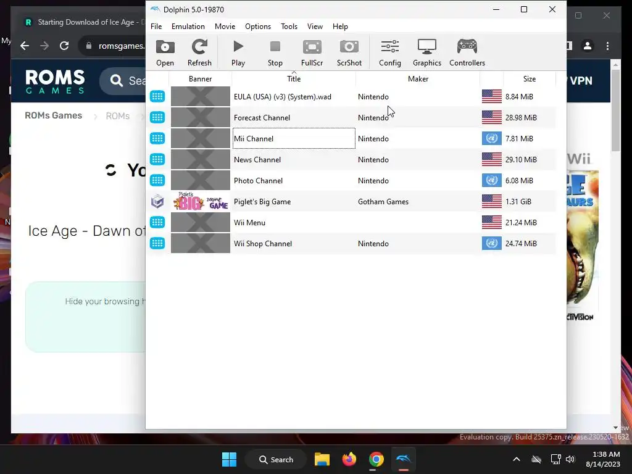632x474 pixels.
Task: Sort list by Maker column header
Action: pyautogui.click(x=418, y=78)
